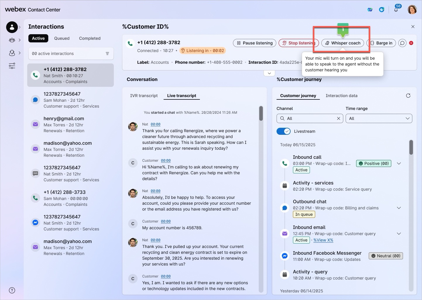Click the Webex app icon in header

pyautogui.click(x=370, y=10)
